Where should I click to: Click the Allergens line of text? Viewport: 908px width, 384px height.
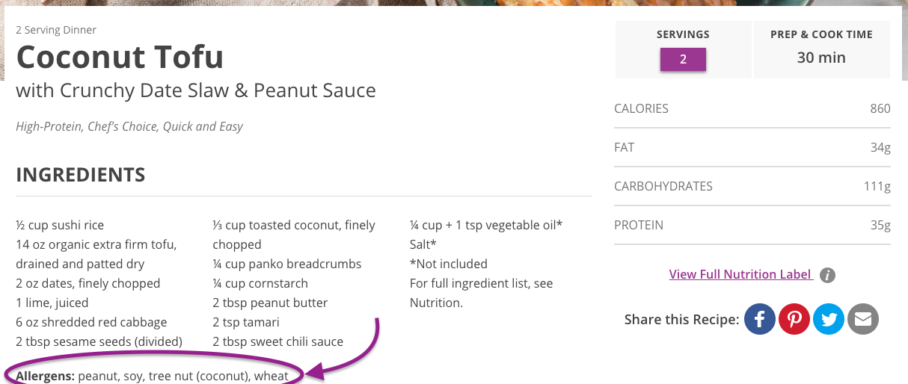[153, 376]
